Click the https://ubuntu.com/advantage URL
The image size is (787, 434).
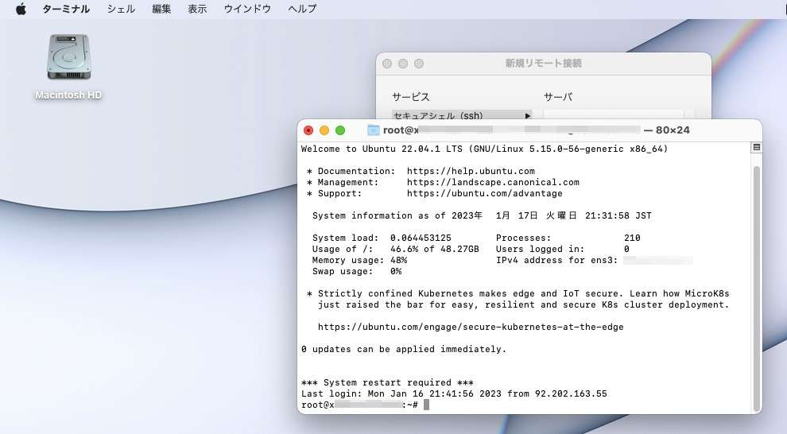point(484,193)
